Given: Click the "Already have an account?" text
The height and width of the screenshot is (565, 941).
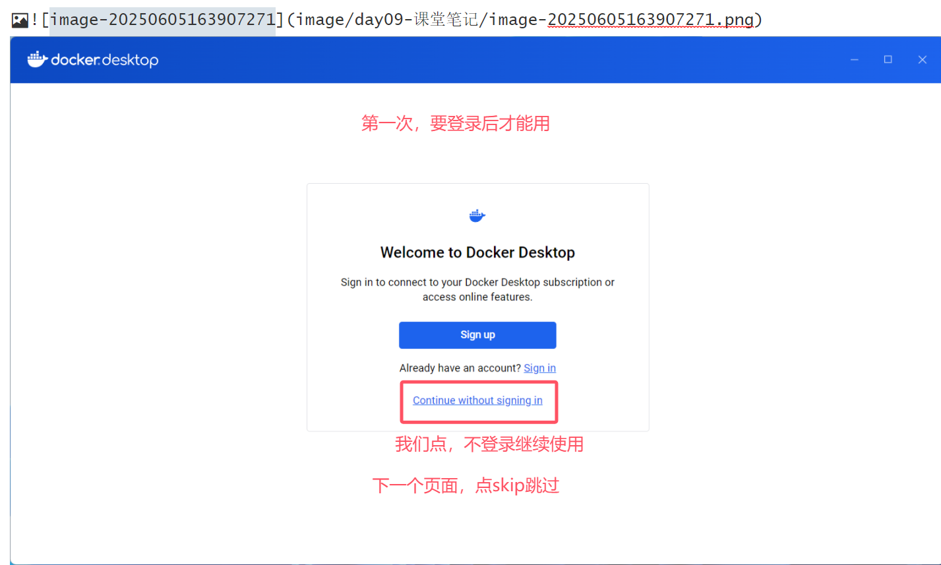Looking at the screenshot, I should [460, 368].
